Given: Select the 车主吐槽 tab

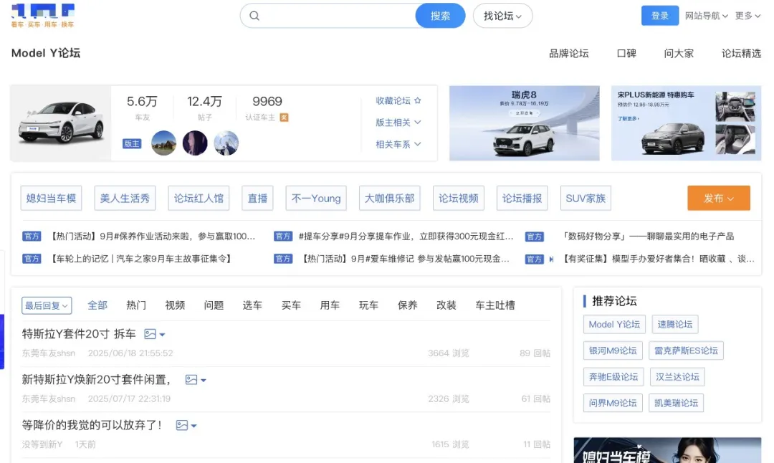Looking at the screenshot, I should point(494,305).
